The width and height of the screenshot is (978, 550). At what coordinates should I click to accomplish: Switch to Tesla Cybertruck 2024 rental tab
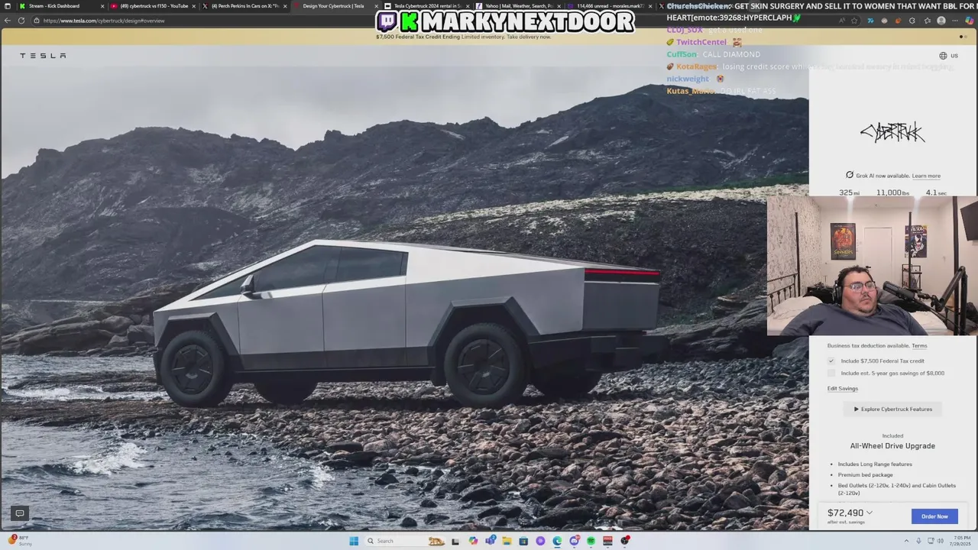point(427,6)
